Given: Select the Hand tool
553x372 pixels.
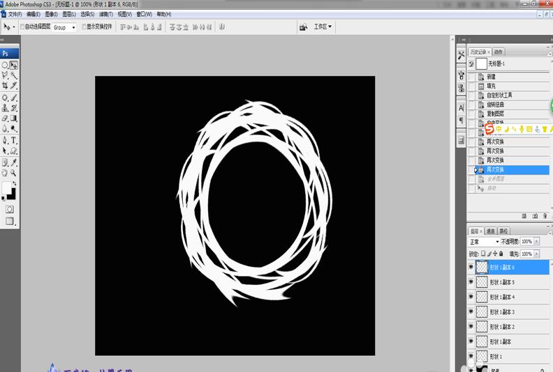Looking at the screenshot, I should click(x=5, y=173).
